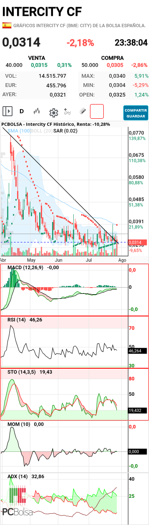Click the 0,0314 price marker on axis
This screenshot has width=150, height=525.
(135, 242)
